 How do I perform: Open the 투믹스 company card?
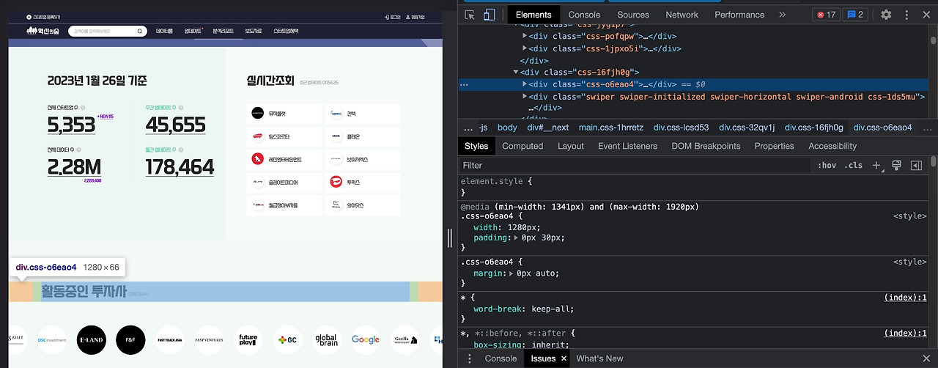[x=363, y=182]
